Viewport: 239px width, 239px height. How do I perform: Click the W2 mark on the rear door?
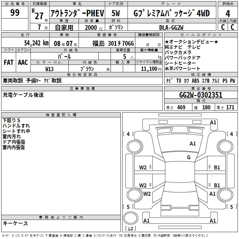pyautogui.click(x=143, y=185)
